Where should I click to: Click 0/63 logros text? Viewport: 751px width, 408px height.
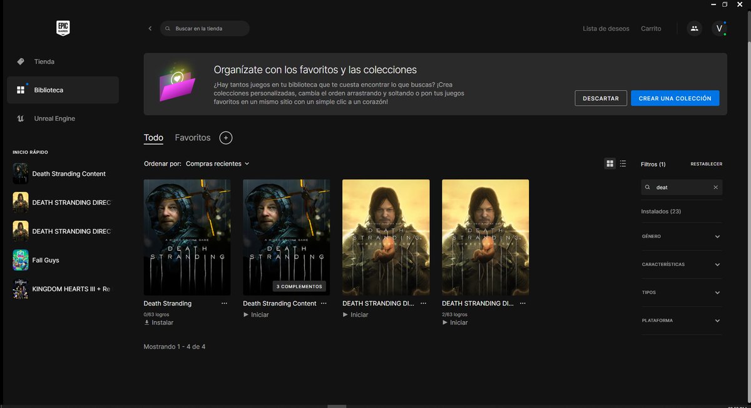pos(156,315)
